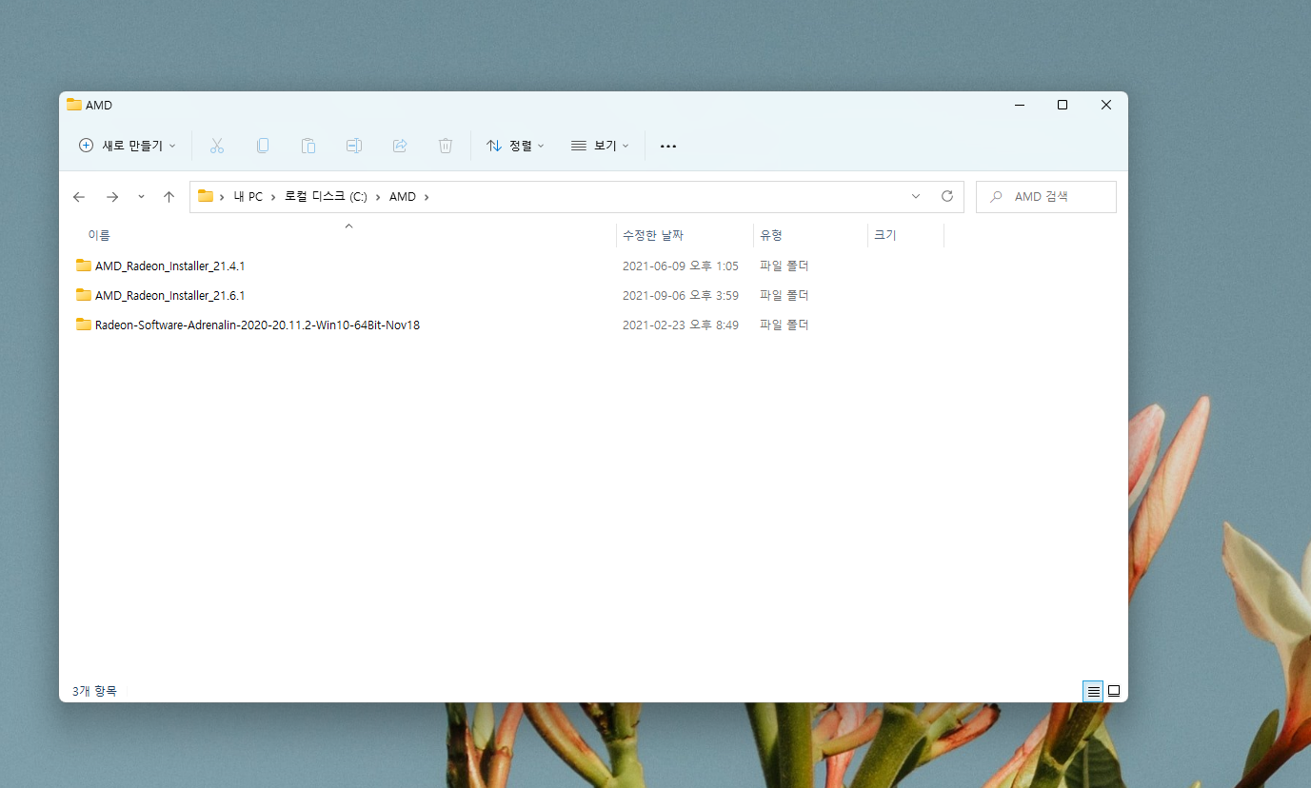Maximize the AMD window
Image resolution: width=1311 pixels, height=788 pixels.
1063,105
